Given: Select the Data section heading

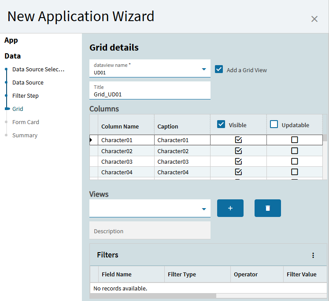Looking at the screenshot, I should [x=13, y=56].
